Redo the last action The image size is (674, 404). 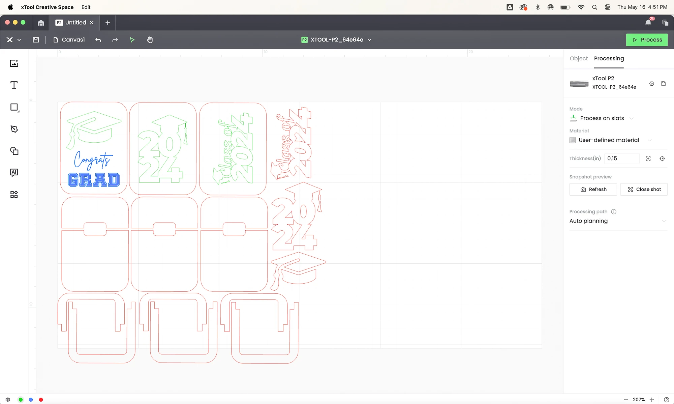pyautogui.click(x=115, y=40)
